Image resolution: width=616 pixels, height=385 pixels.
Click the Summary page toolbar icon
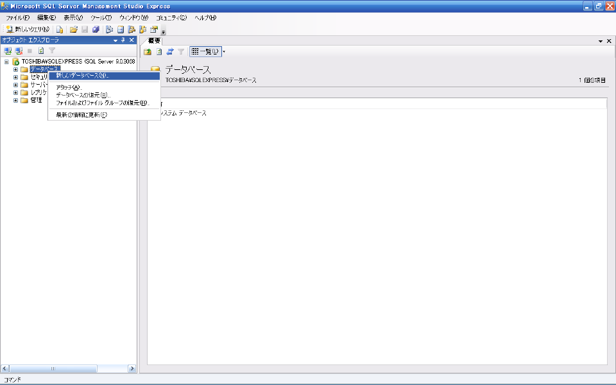pos(121,30)
